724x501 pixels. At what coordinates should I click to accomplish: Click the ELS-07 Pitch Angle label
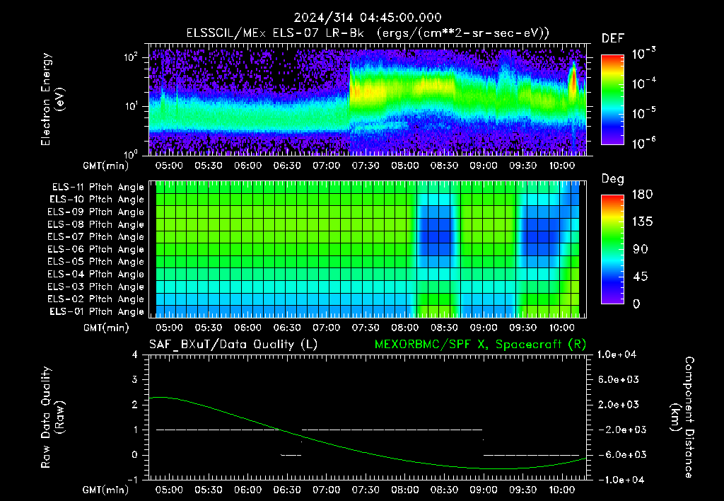pos(95,236)
